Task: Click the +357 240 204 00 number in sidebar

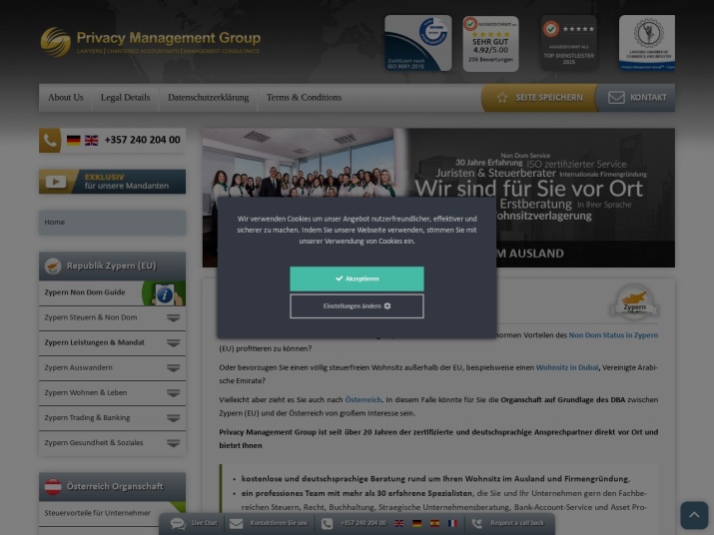Action: click(x=142, y=140)
